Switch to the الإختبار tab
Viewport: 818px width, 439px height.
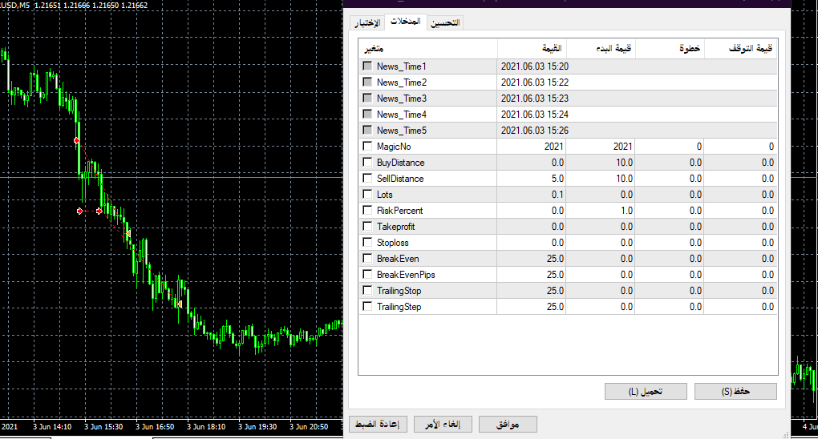(367, 23)
